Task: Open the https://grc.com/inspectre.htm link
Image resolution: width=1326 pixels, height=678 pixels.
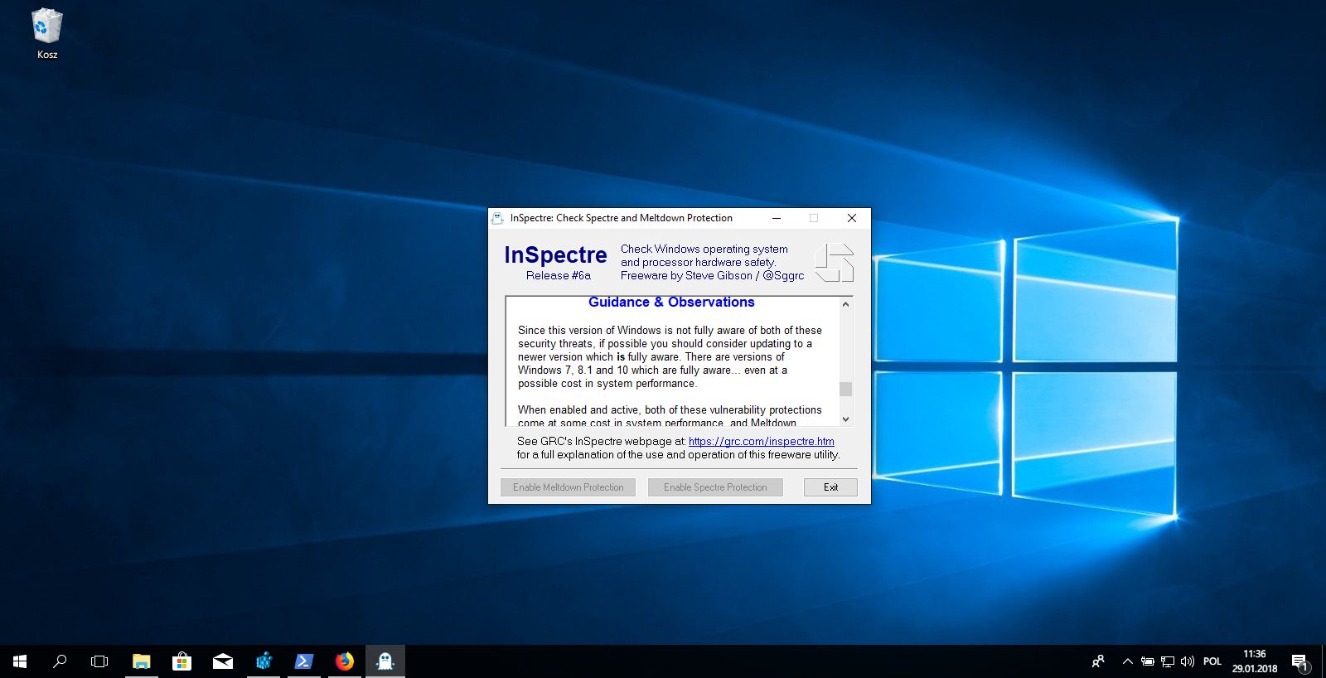Action: pyautogui.click(x=761, y=442)
